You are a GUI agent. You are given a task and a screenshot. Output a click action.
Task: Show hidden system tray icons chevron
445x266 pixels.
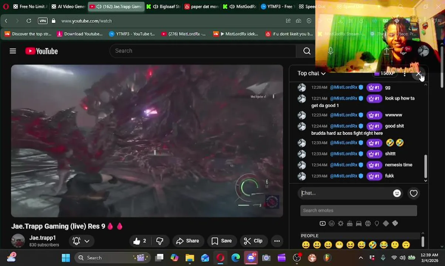tap(361, 258)
